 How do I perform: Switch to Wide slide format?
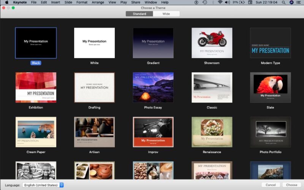pos(166,14)
